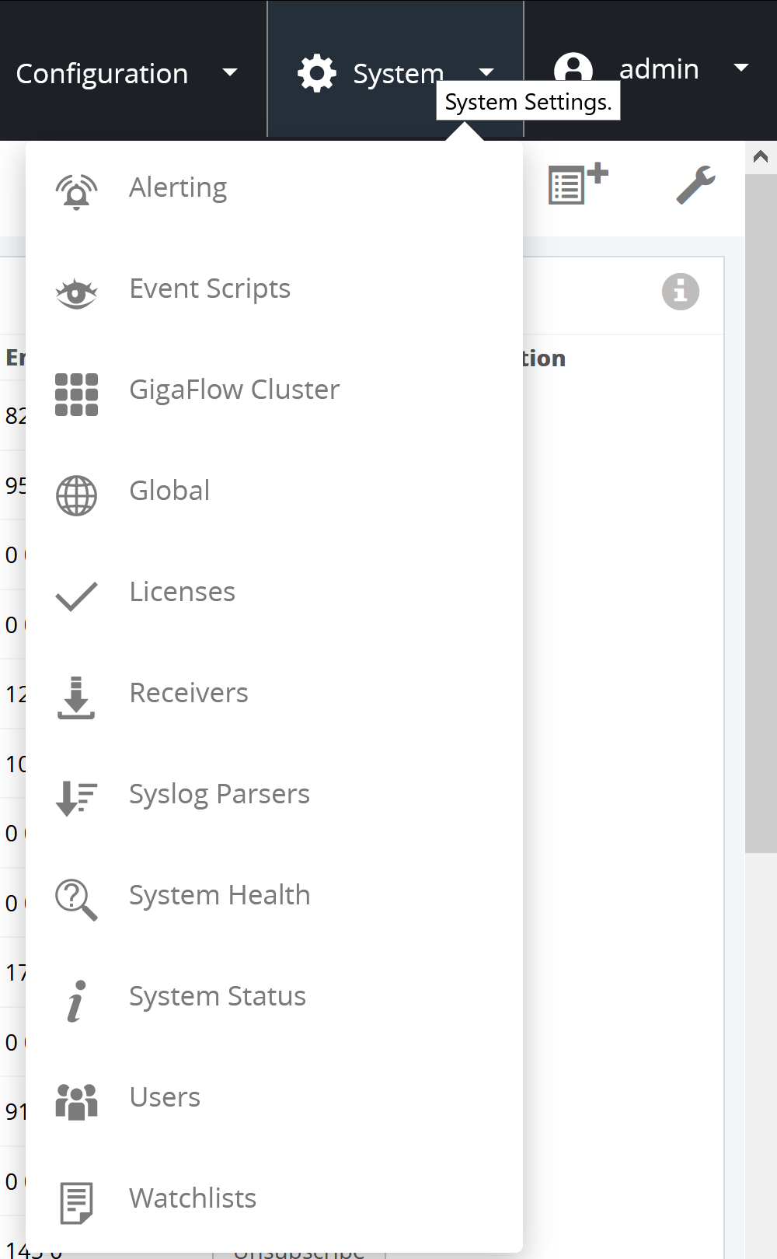Viewport: 777px width, 1259px height.
Task: Click the Global globe icon
Action: point(76,495)
